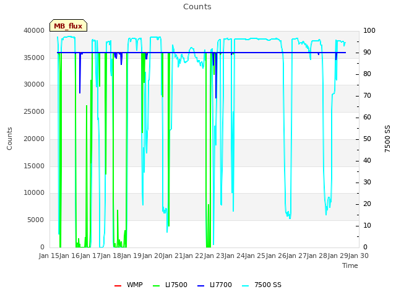Click the Jan 24 date tick label
This screenshot has width=396, height=297.
[235, 256]
